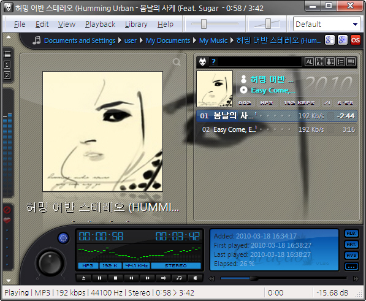
Task: Expand the sidebar's top up arrow
Action: (9, 37)
